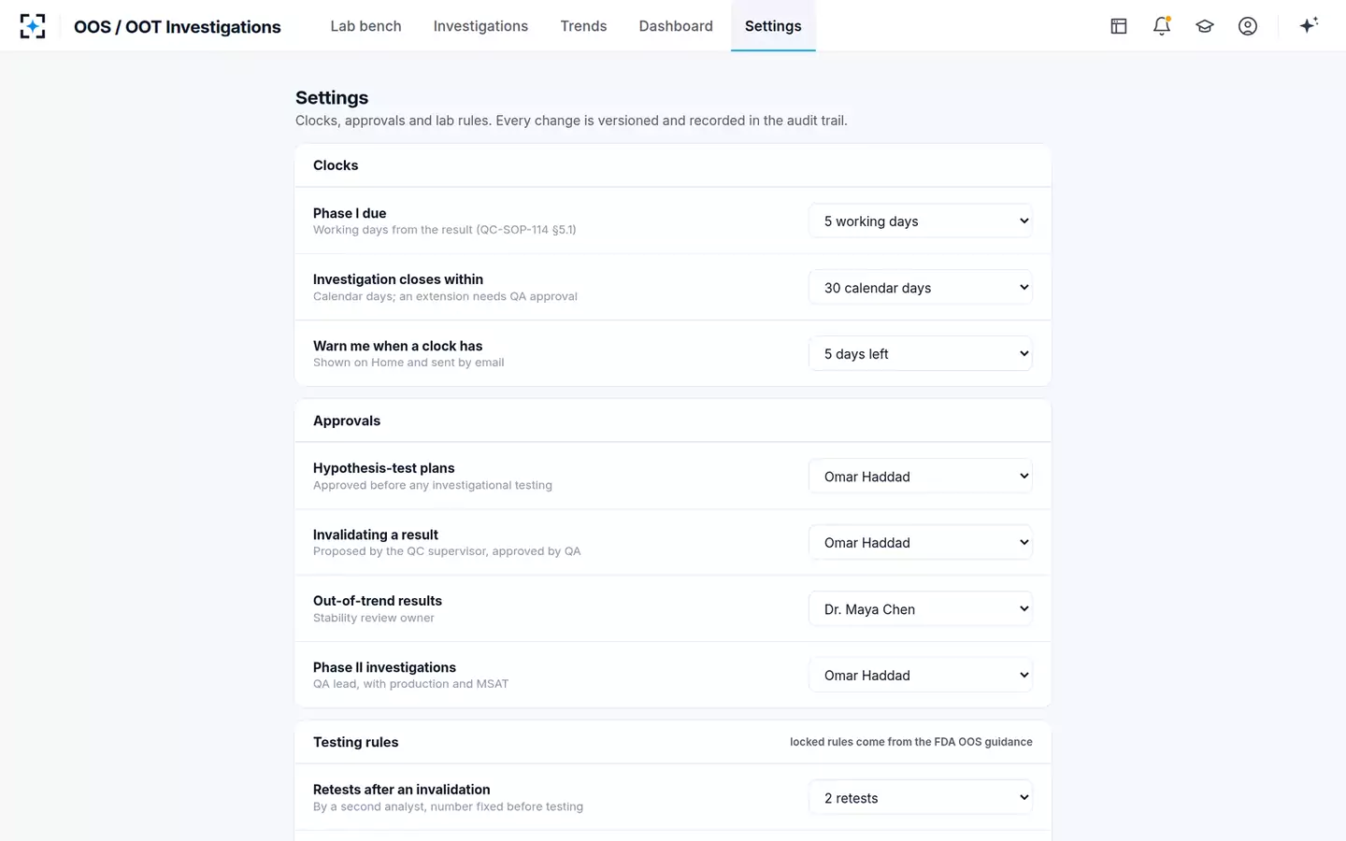Click the 'Hypothesis-test plans' label
This screenshot has height=841, width=1346.
384,468
